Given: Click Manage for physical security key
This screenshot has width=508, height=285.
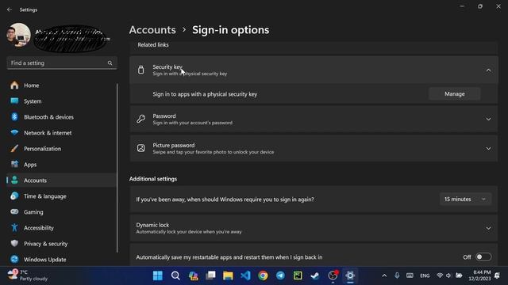Looking at the screenshot, I should coord(454,94).
